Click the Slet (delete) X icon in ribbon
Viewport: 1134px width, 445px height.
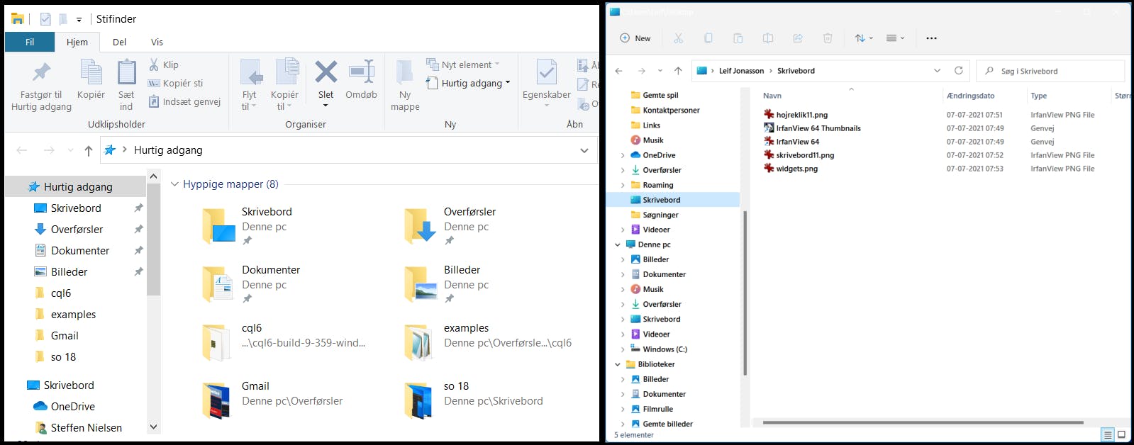click(326, 72)
